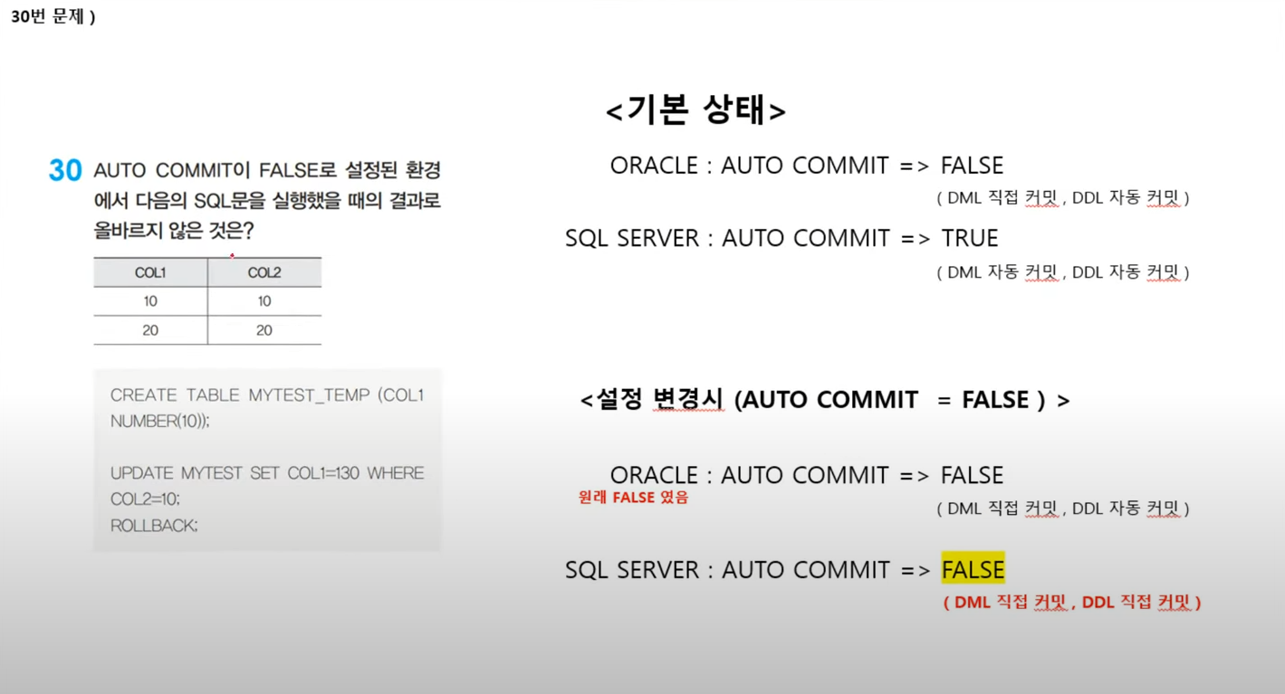Click the ORACLE line beside the '원래 FALSE 였음' note
The width and height of the screenshot is (1285, 694).
(x=807, y=475)
